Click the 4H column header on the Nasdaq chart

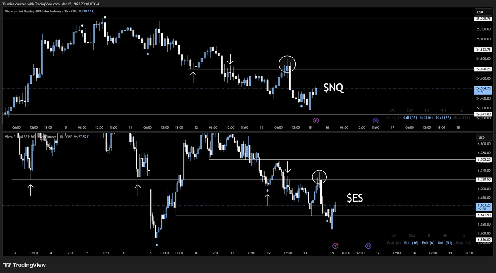444,110
